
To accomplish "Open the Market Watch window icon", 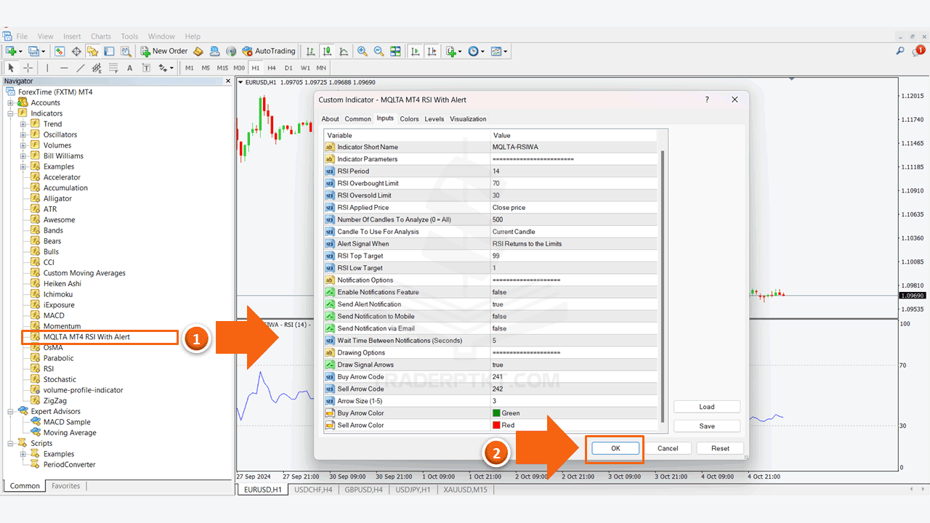I will pyautogui.click(x=60, y=51).
